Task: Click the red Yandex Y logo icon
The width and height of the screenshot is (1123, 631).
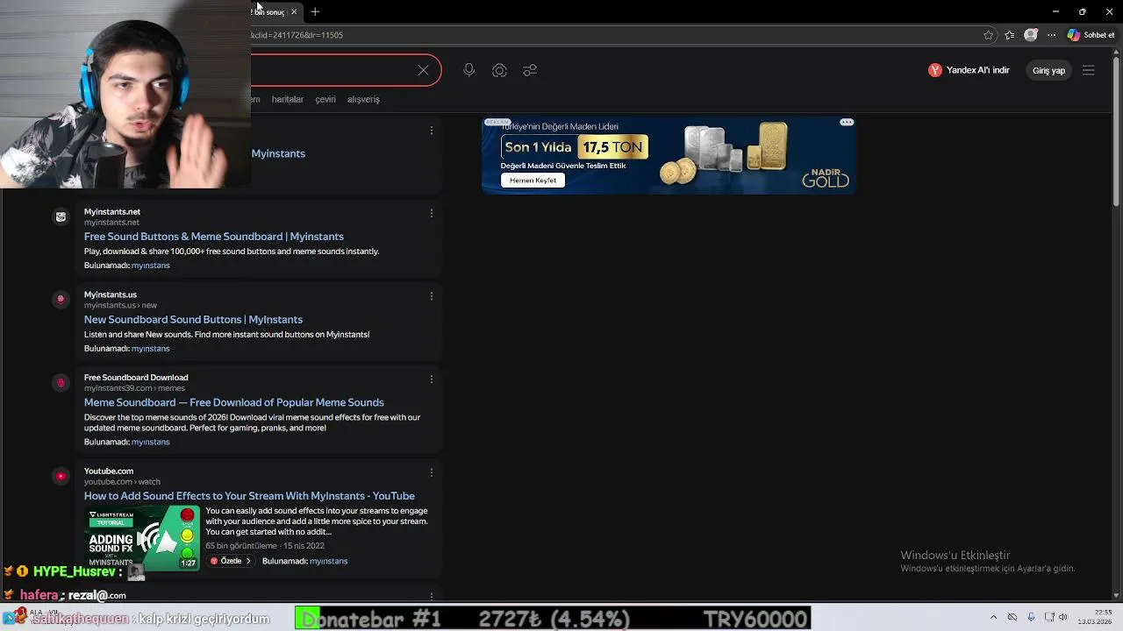Action: pyautogui.click(x=935, y=70)
